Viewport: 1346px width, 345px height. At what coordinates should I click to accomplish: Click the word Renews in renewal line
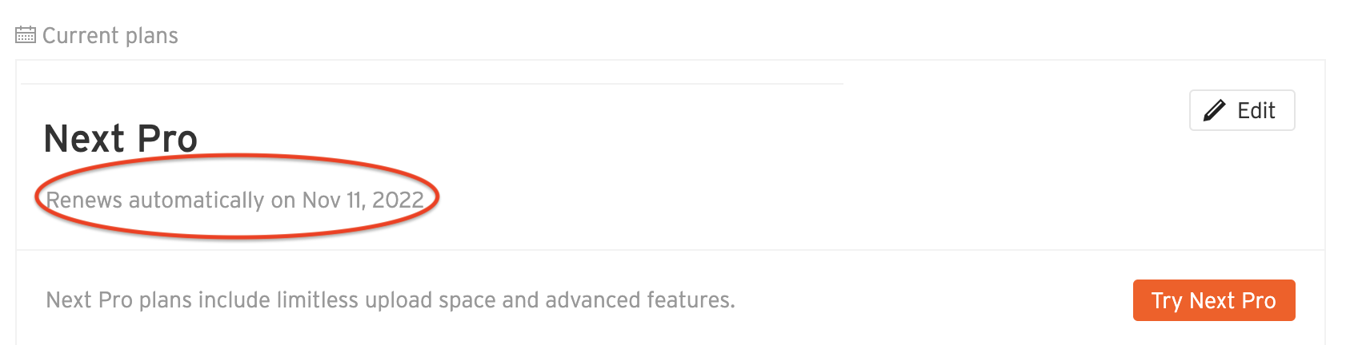coord(84,200)
